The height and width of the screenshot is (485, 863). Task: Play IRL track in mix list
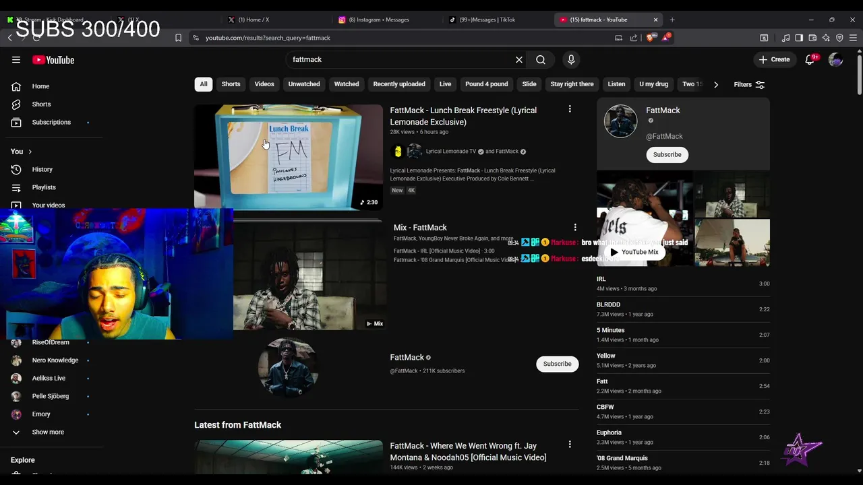coord(683,284)
